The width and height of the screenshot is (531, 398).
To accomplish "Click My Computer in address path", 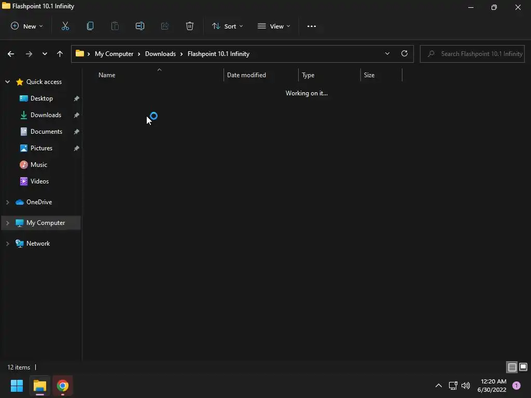I will click(114, 54).
